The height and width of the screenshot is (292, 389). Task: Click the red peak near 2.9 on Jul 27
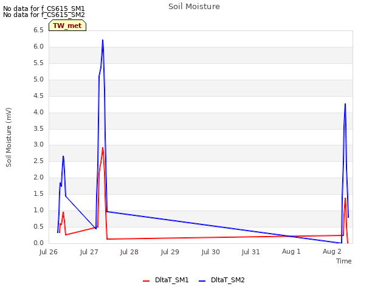pyautogui.click(x=103, y=148)
